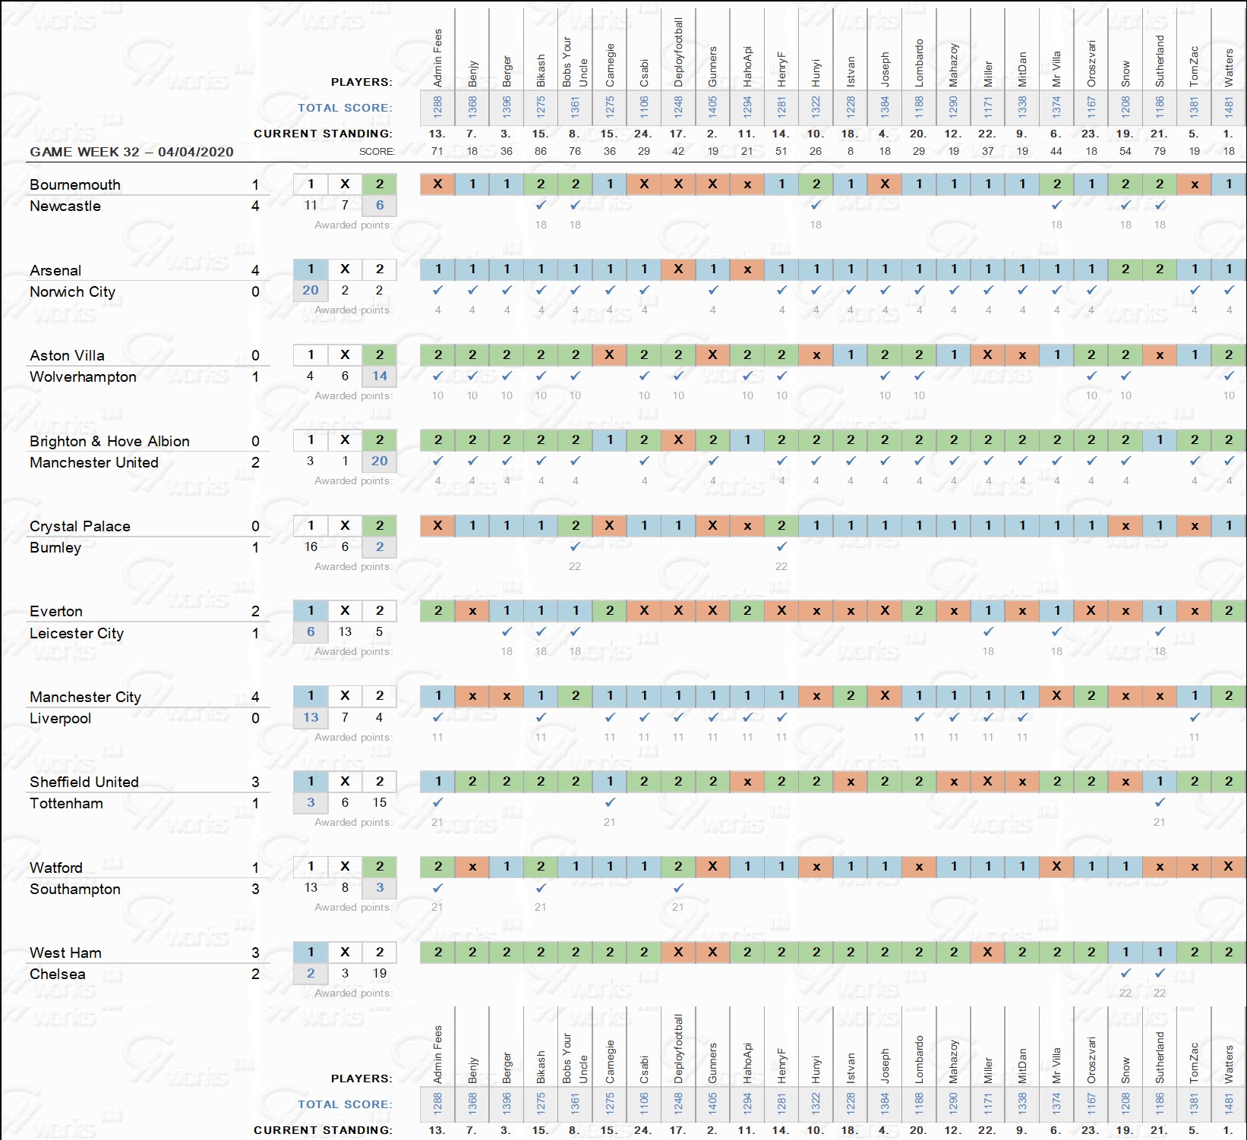Toggle Brighton row checkmark under Mr Villa
Image resolution: width=1247 pixels, height=1140 pixels.
[x=1056, y=461]
